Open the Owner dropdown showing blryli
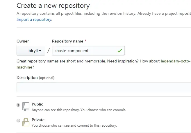Screen dimensions: 191x133 tap(30, 51)
